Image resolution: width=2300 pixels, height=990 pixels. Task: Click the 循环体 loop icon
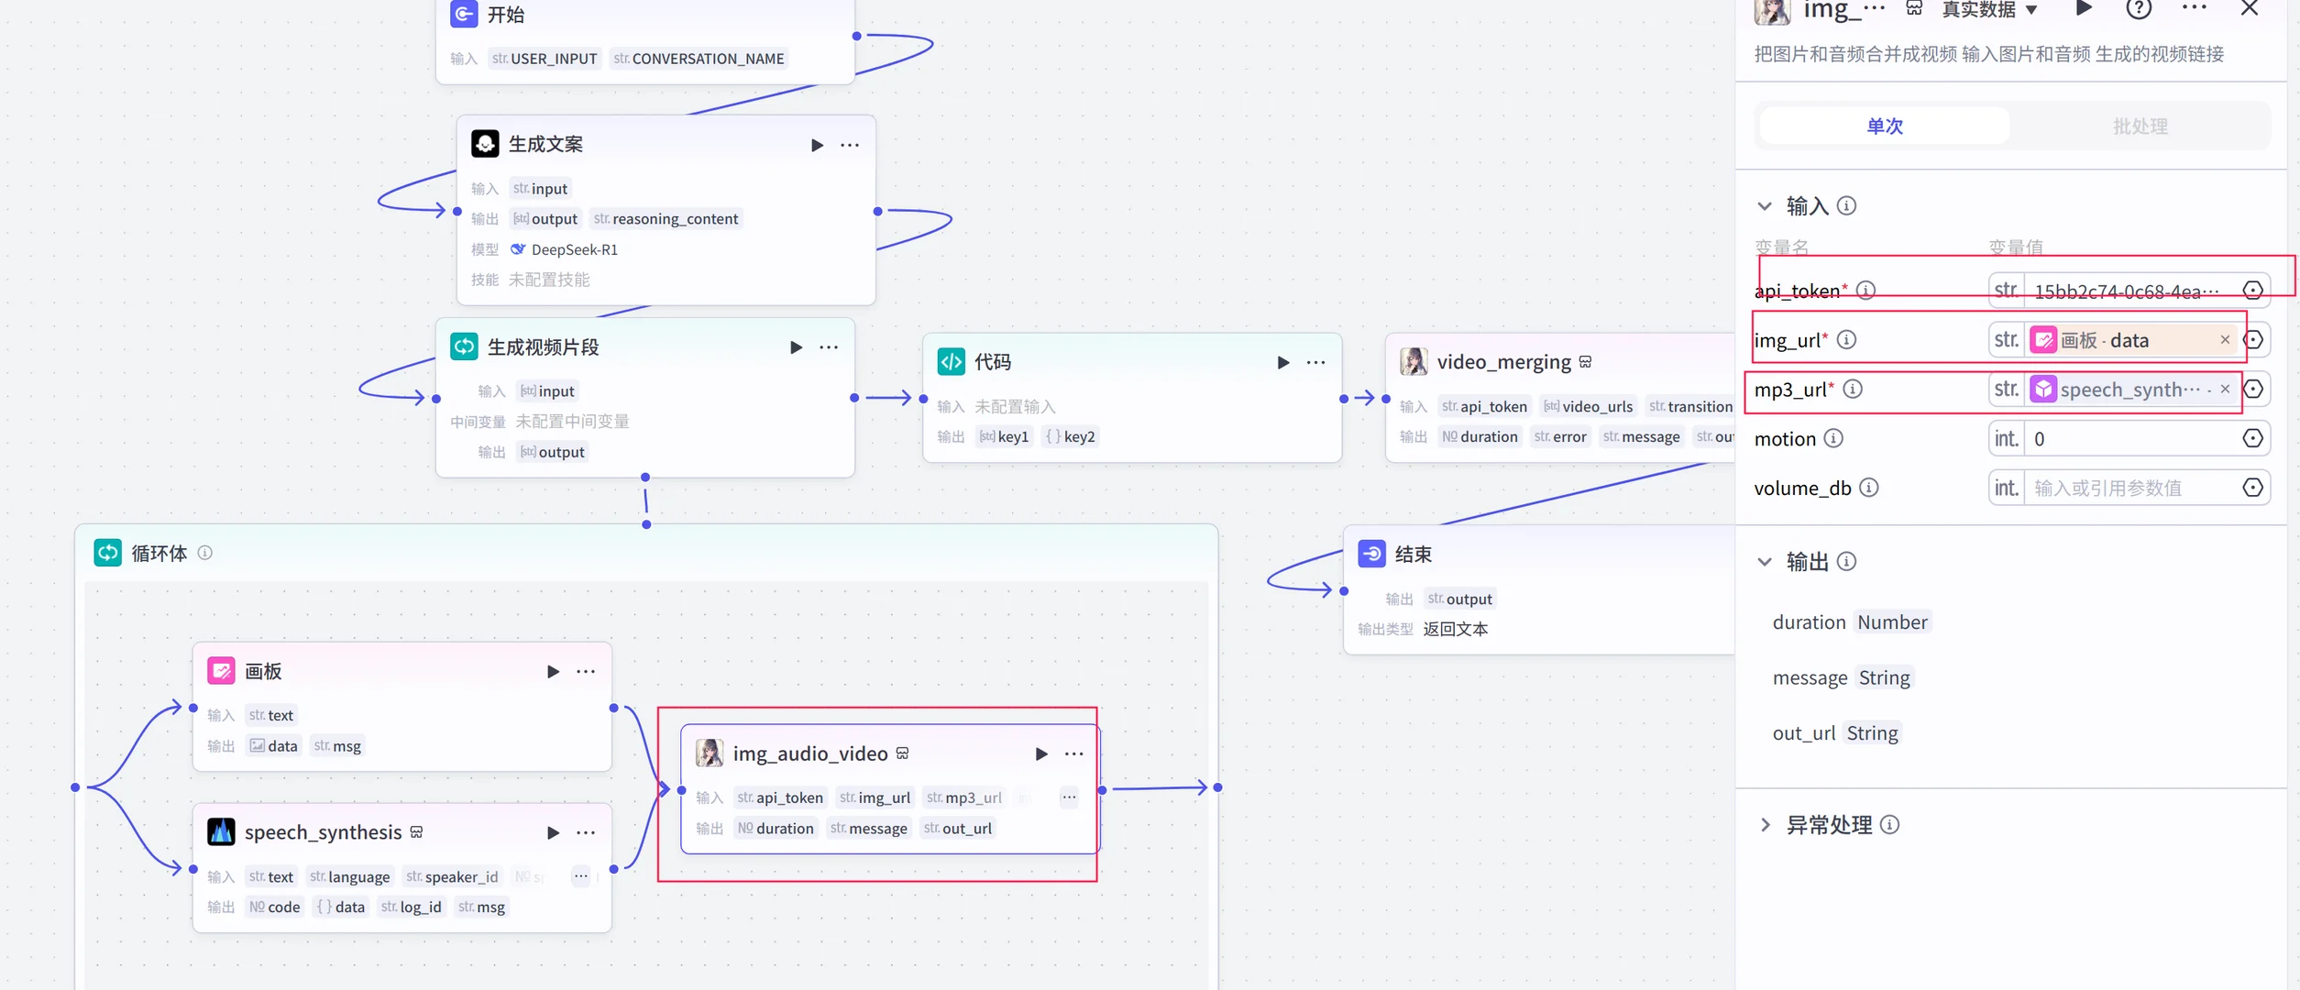pyautogui.click(x=108, y=553)
